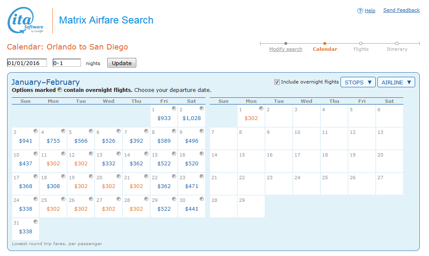The height and width of the screenshot is (256, 429).
Task: Click the Modify search progress dot
Action: point(286,43)
